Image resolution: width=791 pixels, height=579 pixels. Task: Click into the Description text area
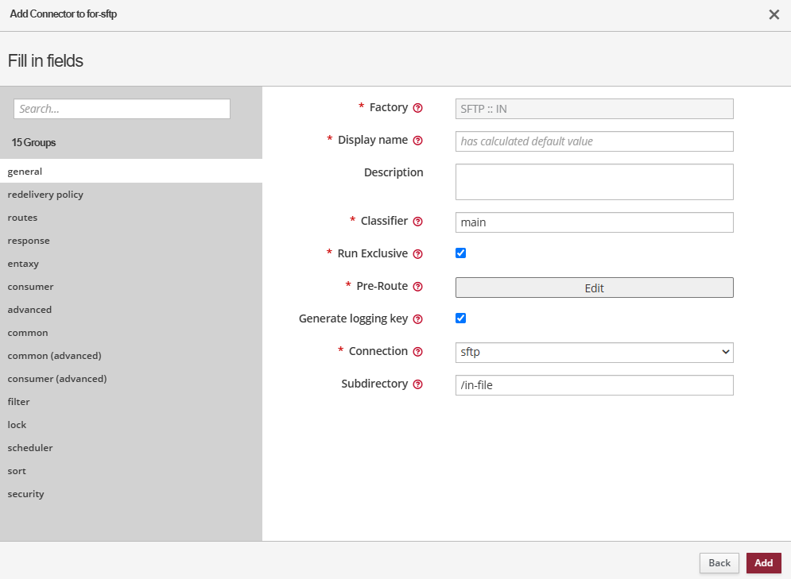tap(594, 182)
